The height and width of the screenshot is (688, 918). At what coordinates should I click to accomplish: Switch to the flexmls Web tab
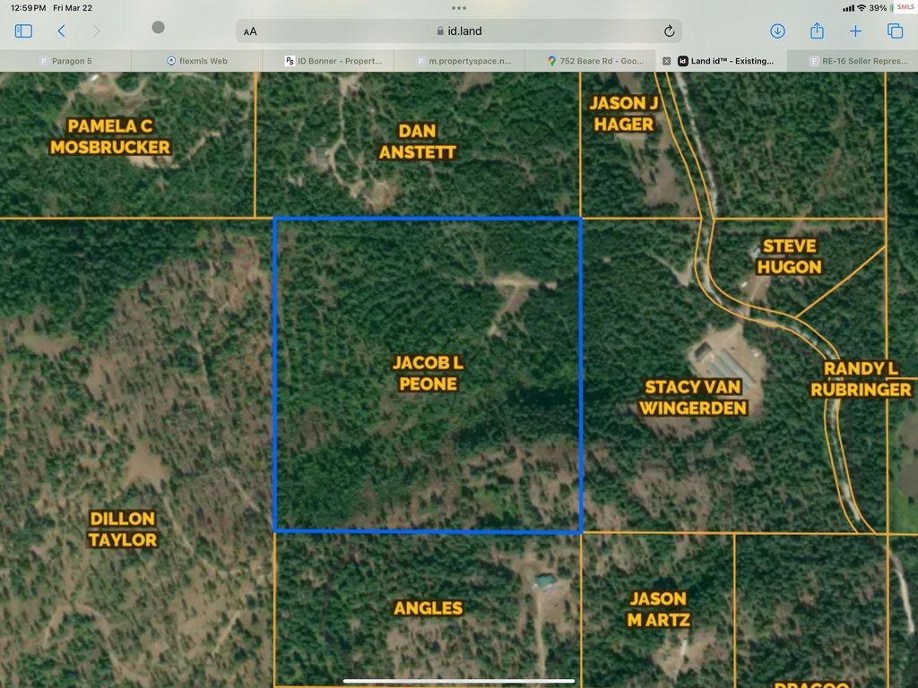tap(203, 61)
